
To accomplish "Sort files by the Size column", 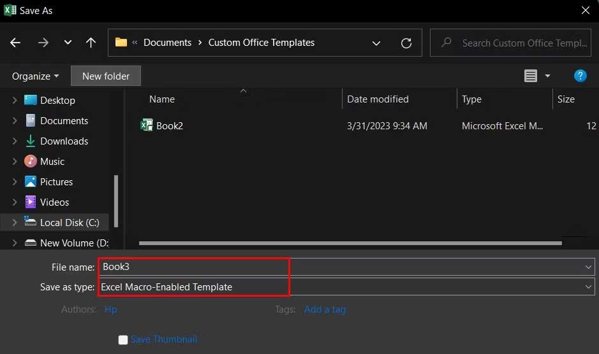I will pos(566,99).
